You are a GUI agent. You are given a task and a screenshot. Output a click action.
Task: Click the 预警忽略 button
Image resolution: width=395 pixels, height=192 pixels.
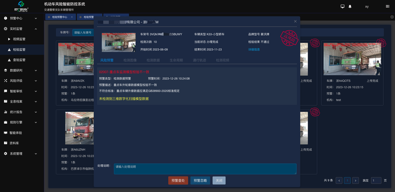coord(200,181)
